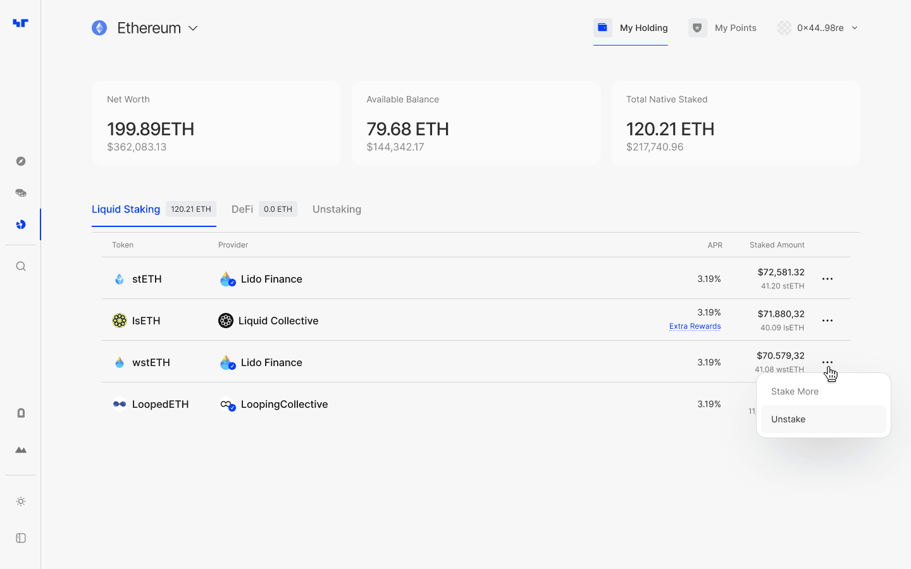
Task: Click the mountain landscape icon in sidebar
Action: pos(21,450)
